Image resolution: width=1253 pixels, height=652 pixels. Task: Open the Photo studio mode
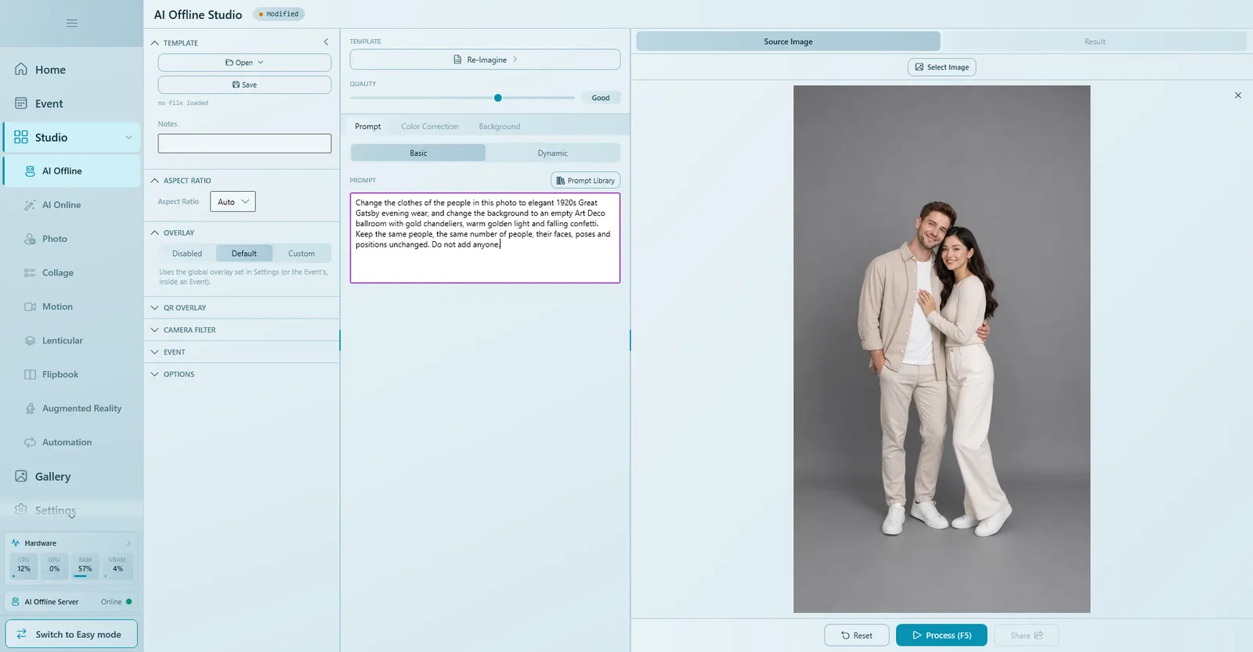[71, 239]
